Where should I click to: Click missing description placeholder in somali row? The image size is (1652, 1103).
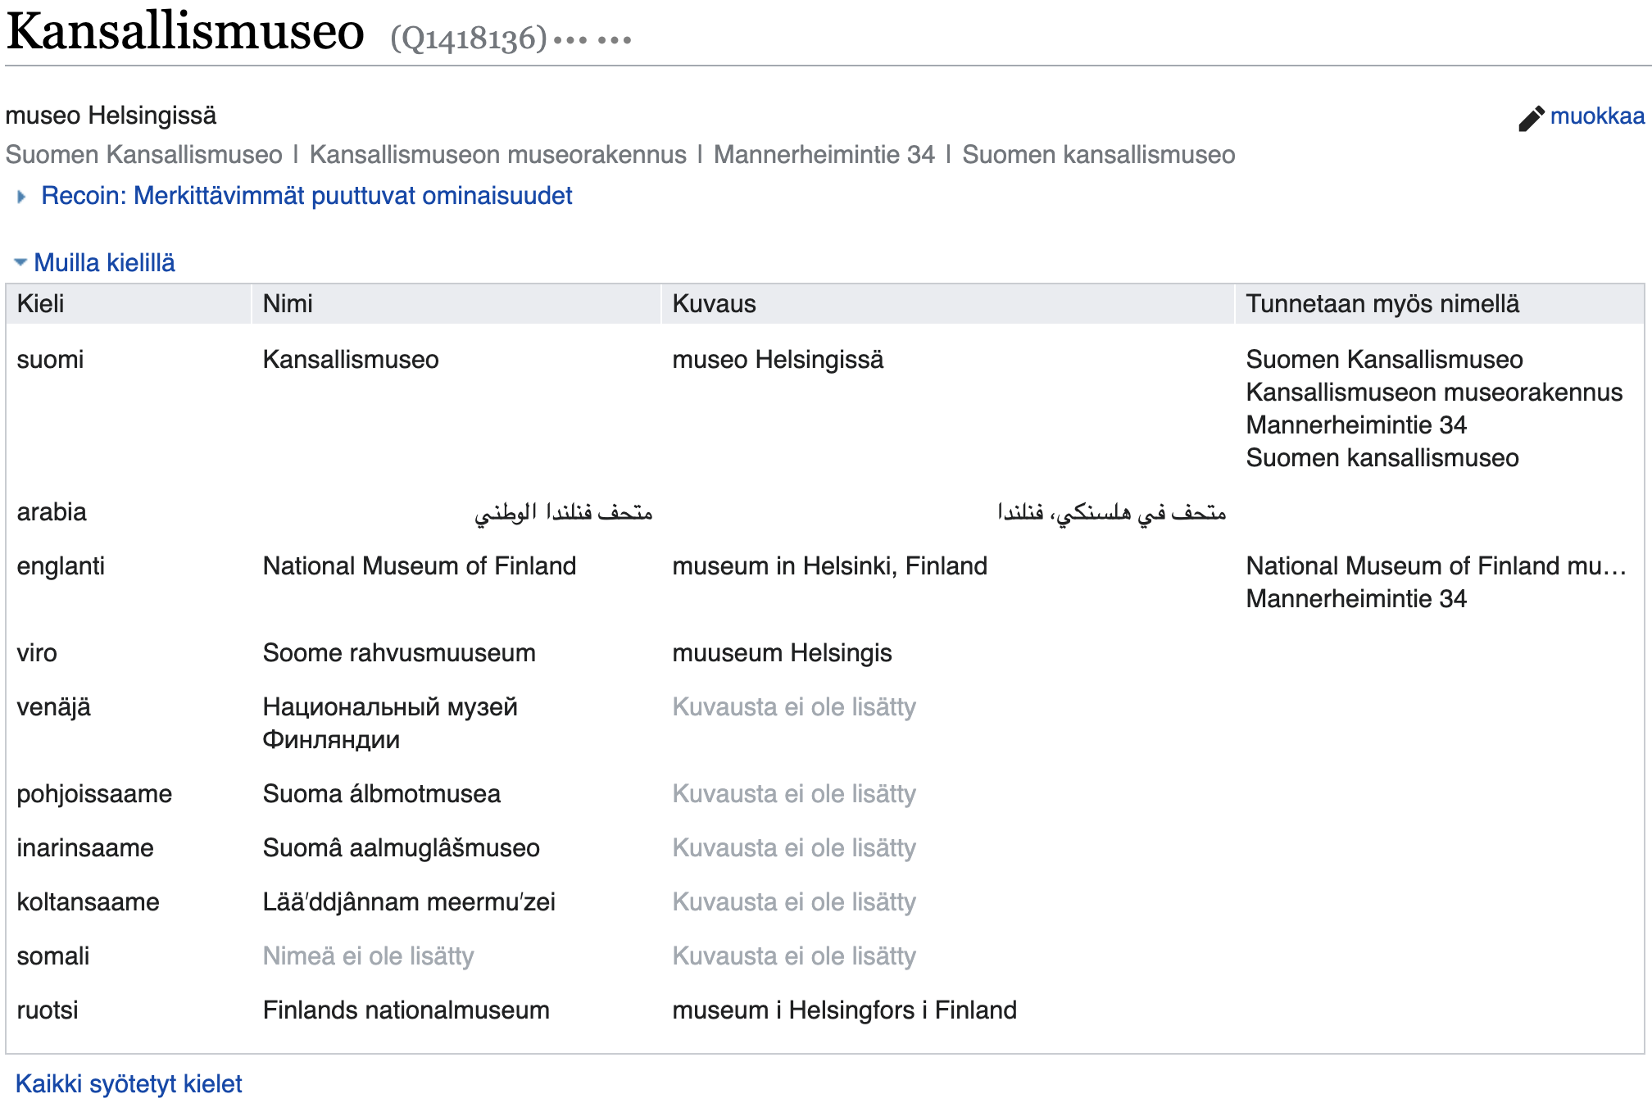pos(794,956)
